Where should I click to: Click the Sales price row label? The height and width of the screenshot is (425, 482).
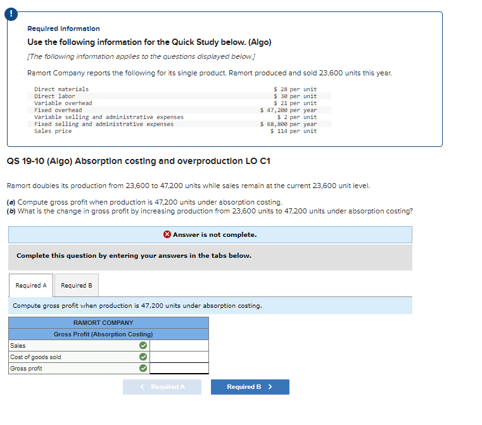[53, 131]
